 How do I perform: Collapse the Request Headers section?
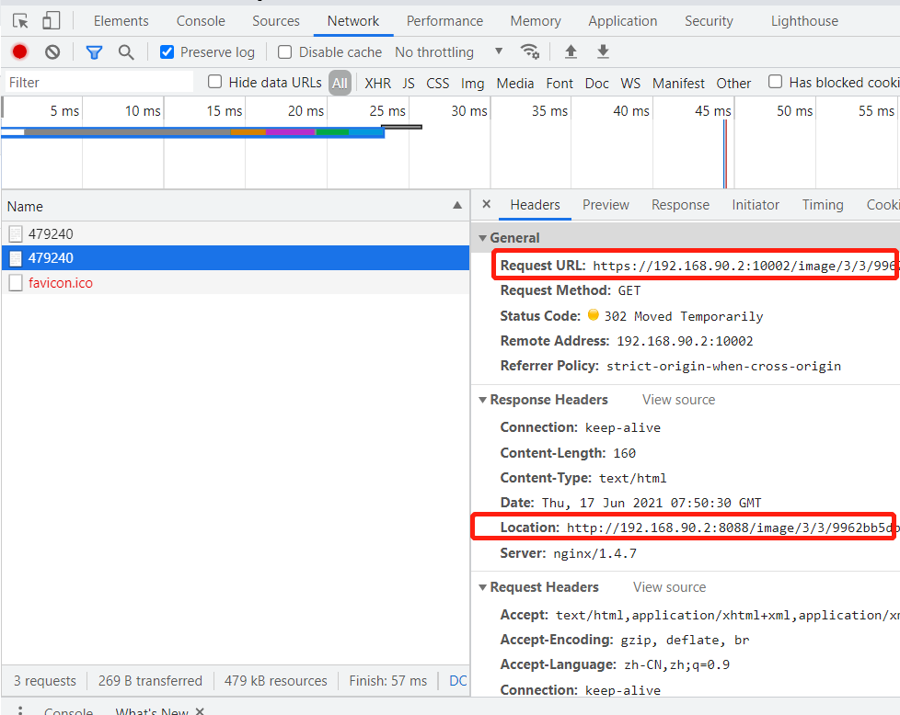(483, 587)
